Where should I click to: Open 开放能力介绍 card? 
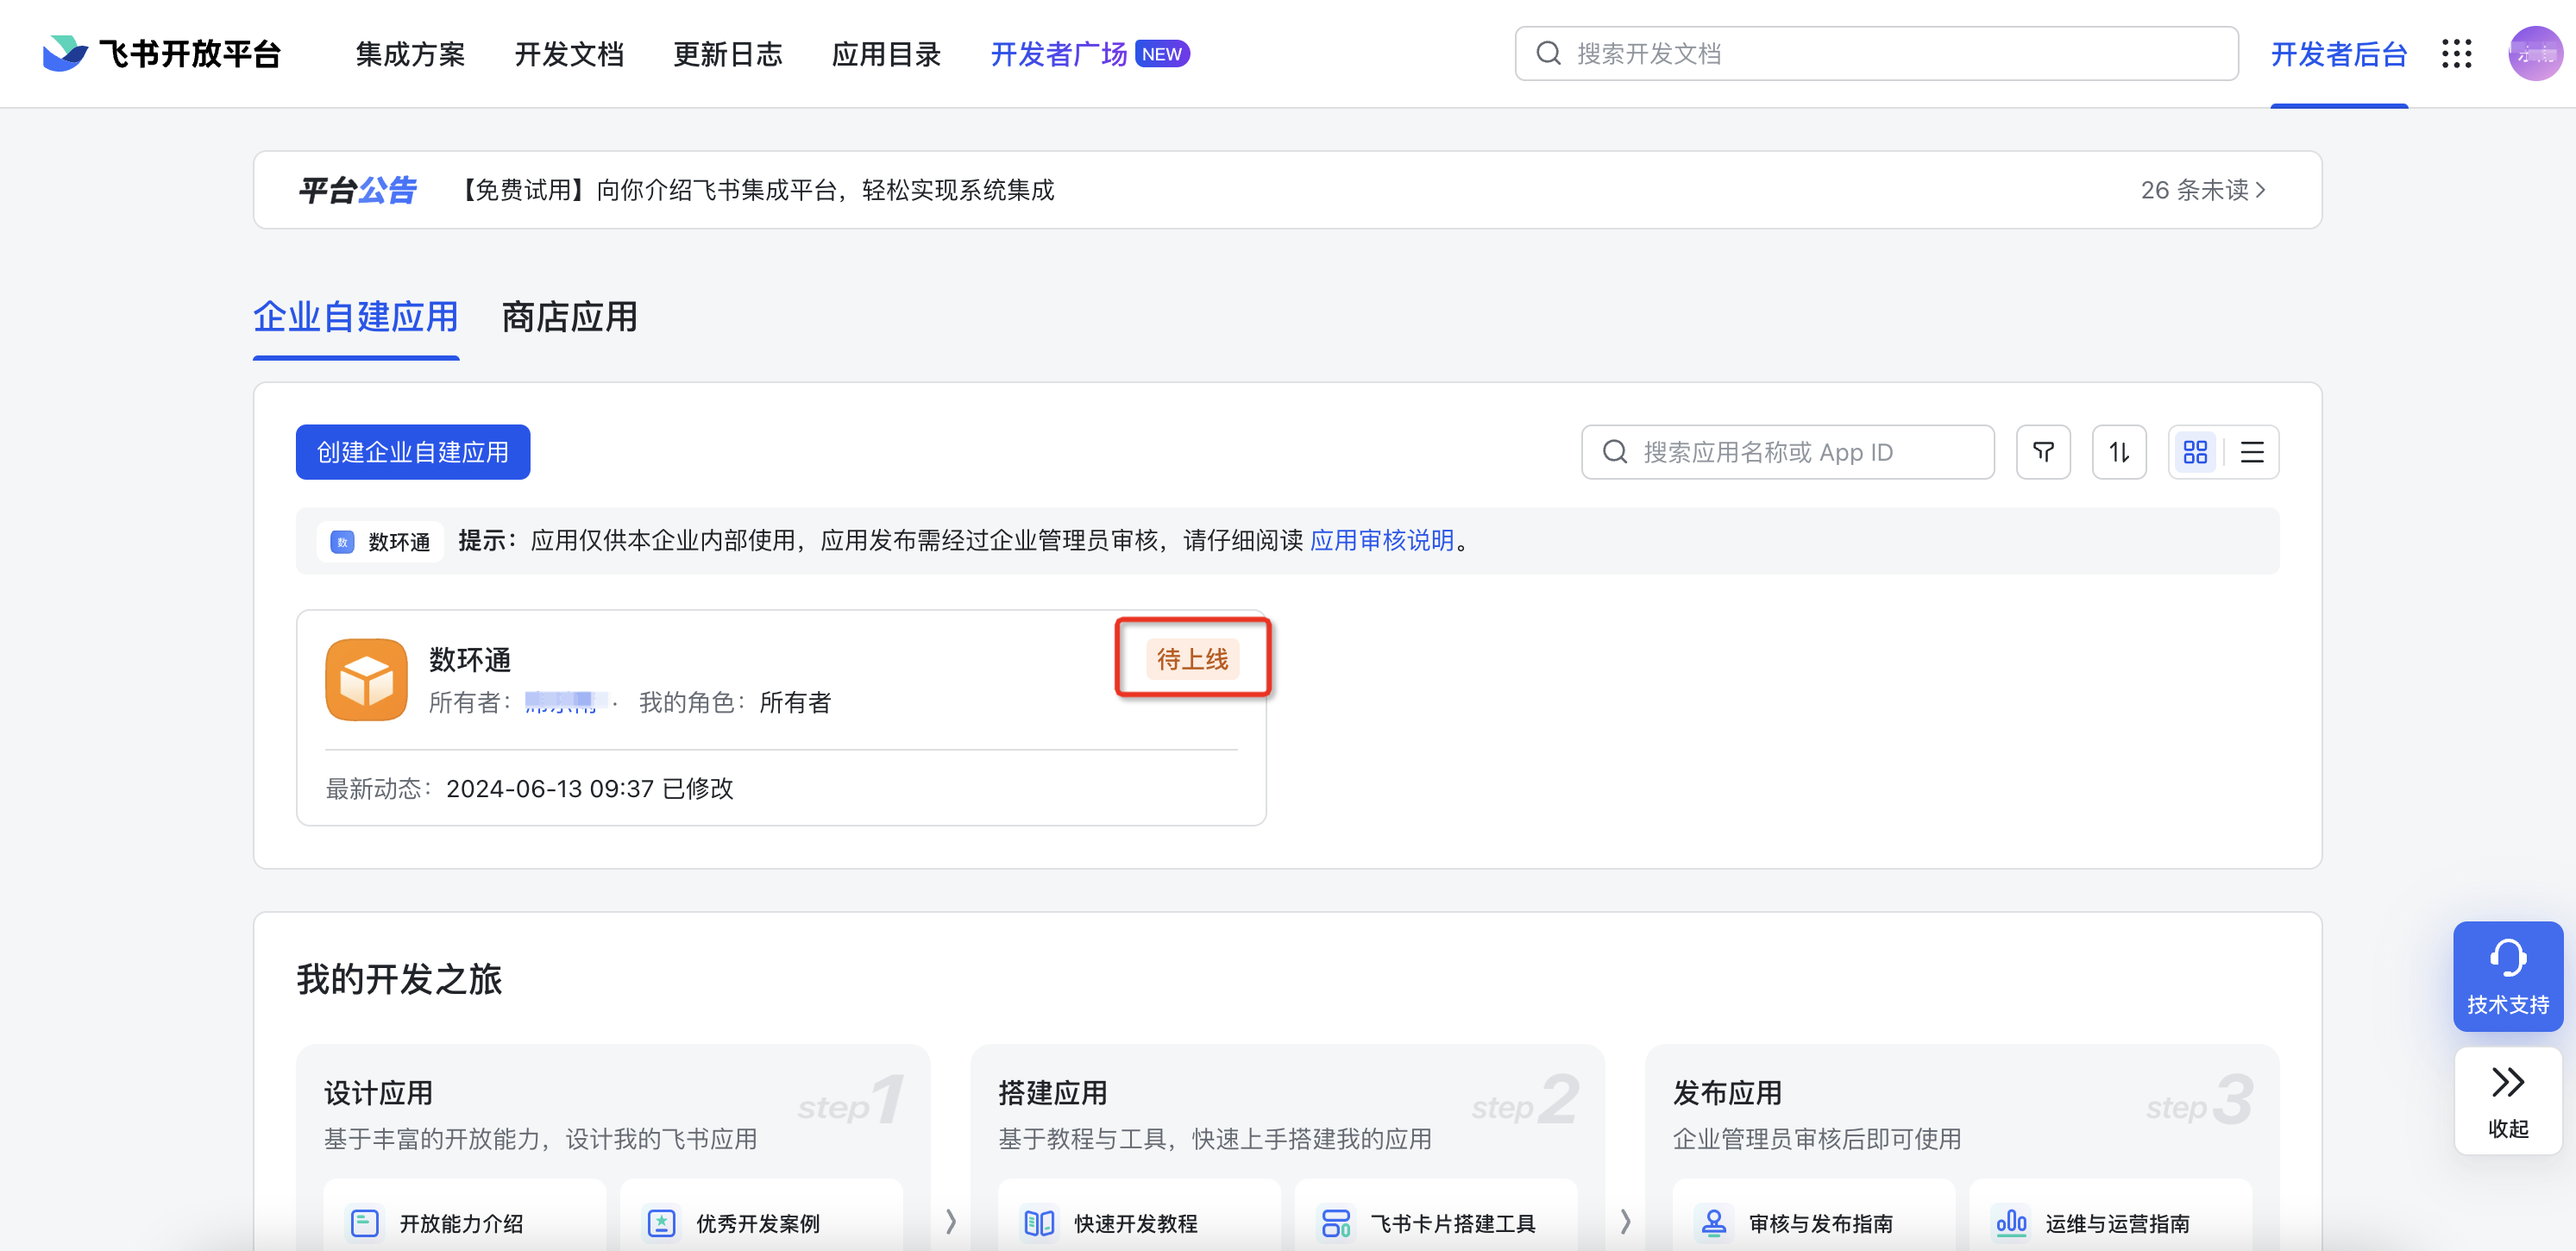(464, 1214)
